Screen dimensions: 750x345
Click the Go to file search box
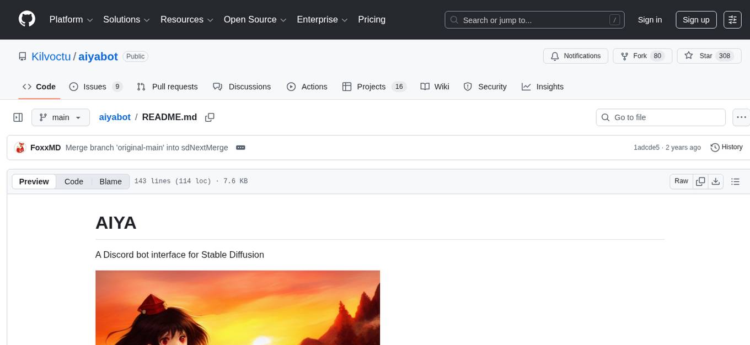660,117
